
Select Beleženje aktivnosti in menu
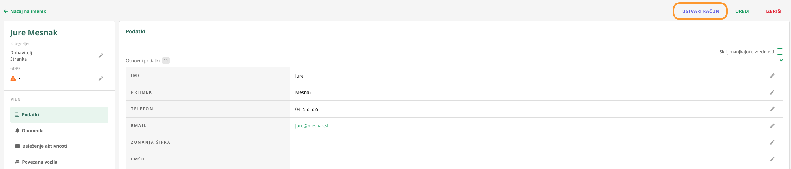pyautogui.click(x=45, y=146)
